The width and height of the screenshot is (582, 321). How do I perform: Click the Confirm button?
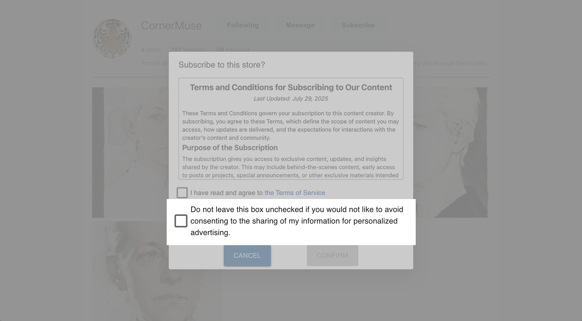tap(332, 256)
